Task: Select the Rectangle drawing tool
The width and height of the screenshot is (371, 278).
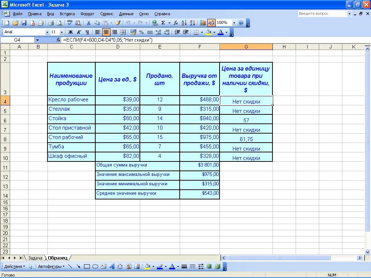Action: (87, 267)
